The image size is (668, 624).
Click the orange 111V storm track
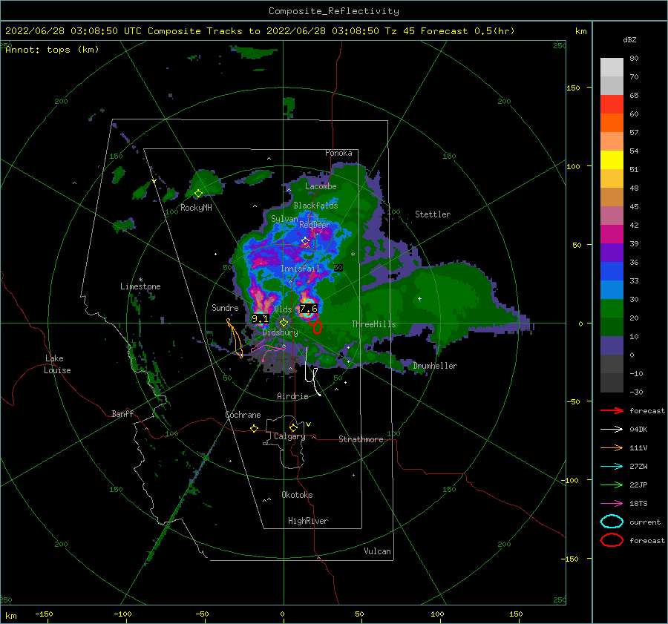[235, 338]
